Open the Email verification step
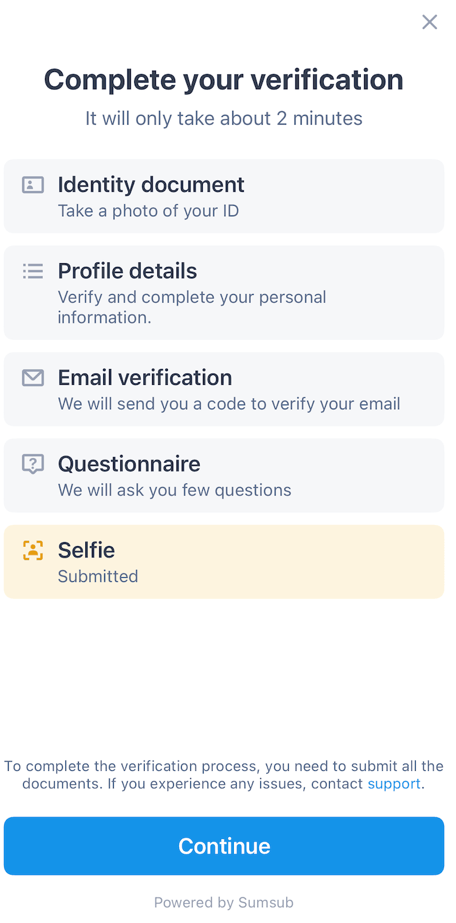The image size is (456, 923). [224, 389]
